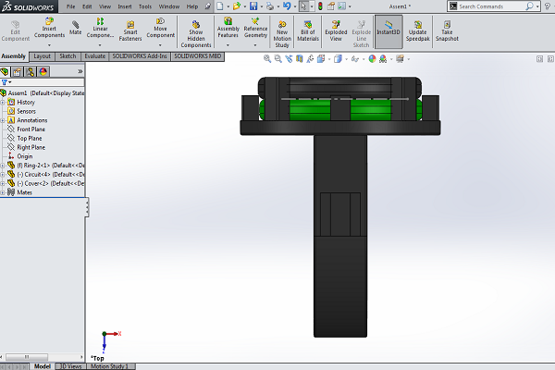Select Front Plane in tree
Viewport: 555px width, 370px height.
(31, 129)
